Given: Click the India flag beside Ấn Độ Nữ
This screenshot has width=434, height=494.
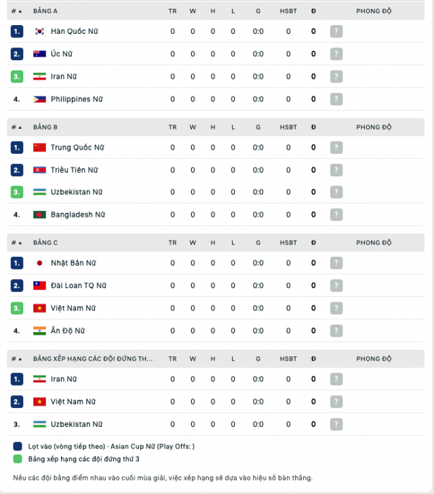Looking at the screenshot, I should pos(39,331).
